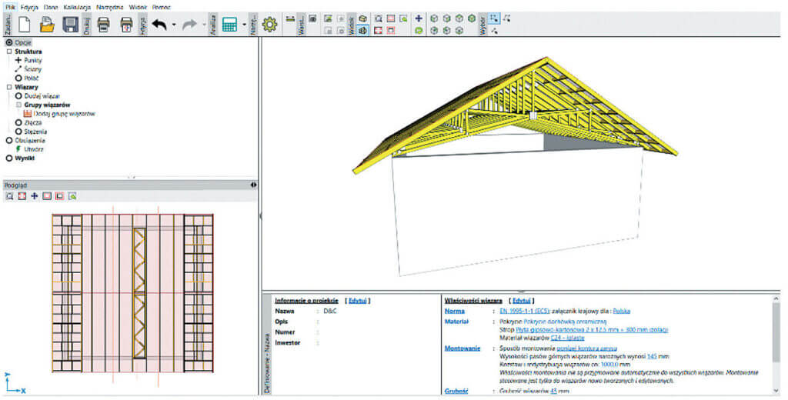Click the green round refresh icon in the toolbar
Viewport: 788px width, 400px height.
click(418, 31)
